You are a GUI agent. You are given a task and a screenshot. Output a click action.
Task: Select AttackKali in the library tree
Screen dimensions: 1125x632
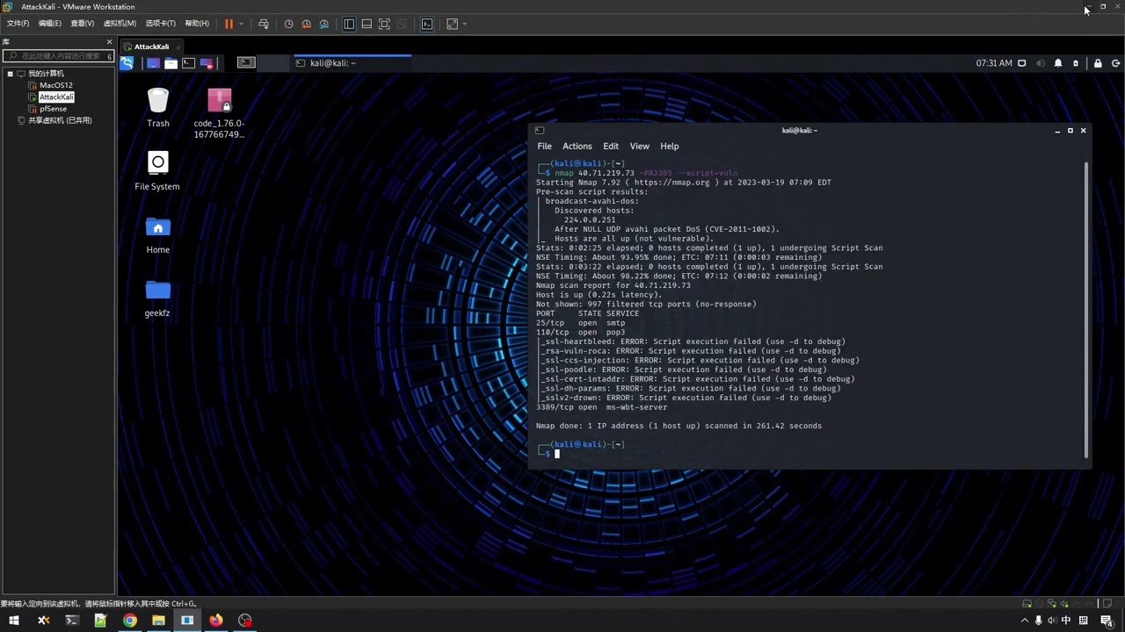[55, 97]
